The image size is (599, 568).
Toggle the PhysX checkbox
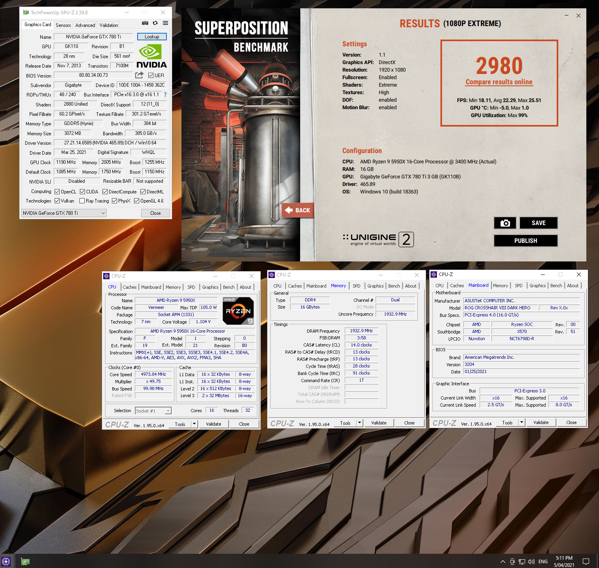[x=114, y=201]
